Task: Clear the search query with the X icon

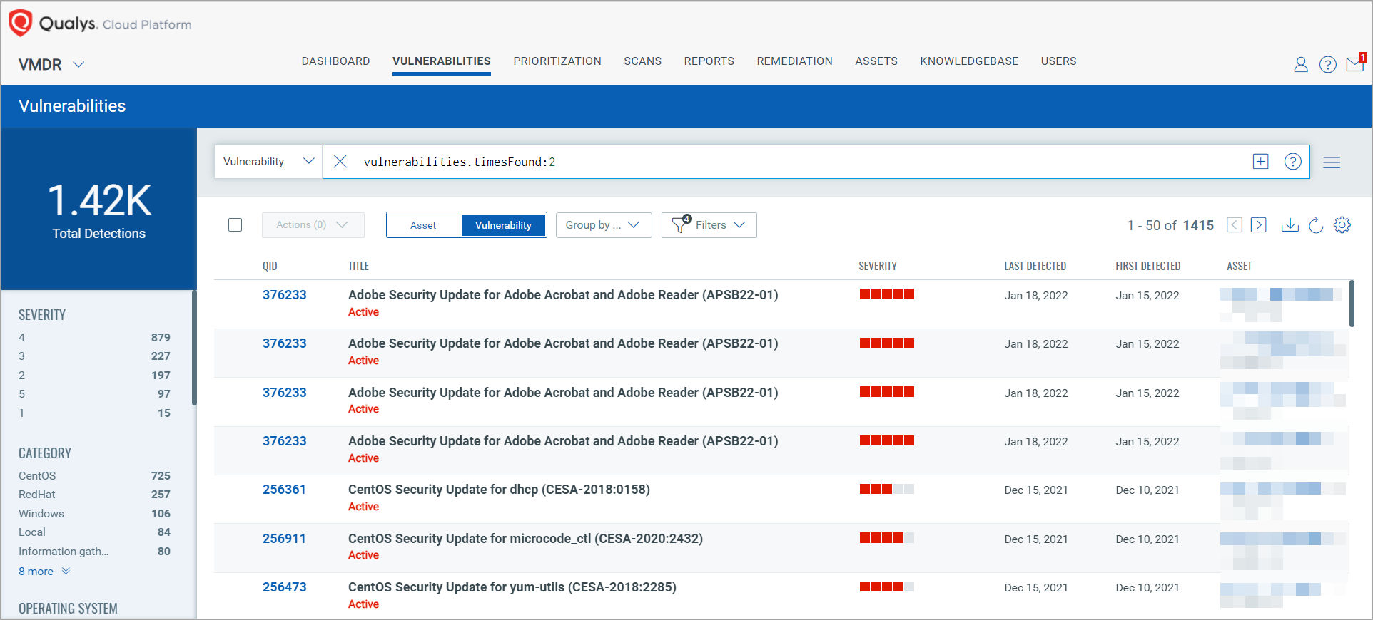Action: pos(340,162)
